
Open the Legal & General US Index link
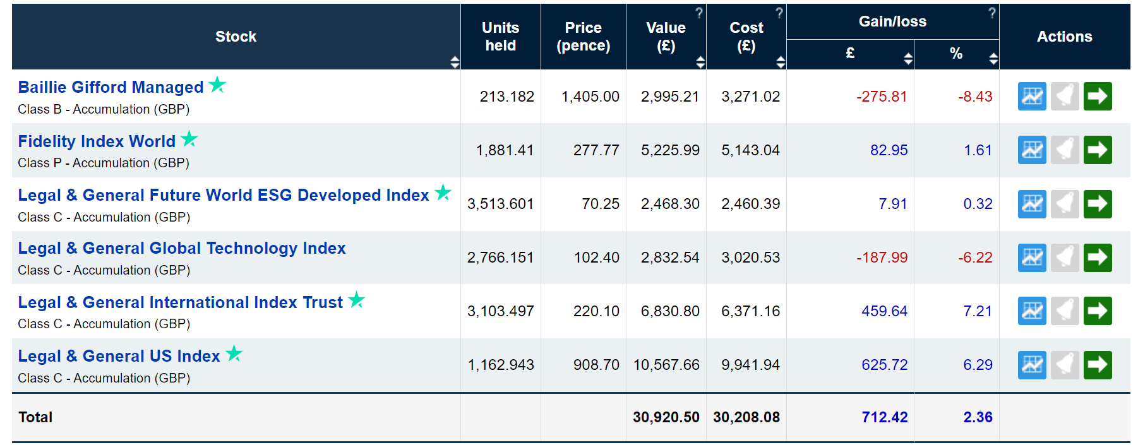119,356
